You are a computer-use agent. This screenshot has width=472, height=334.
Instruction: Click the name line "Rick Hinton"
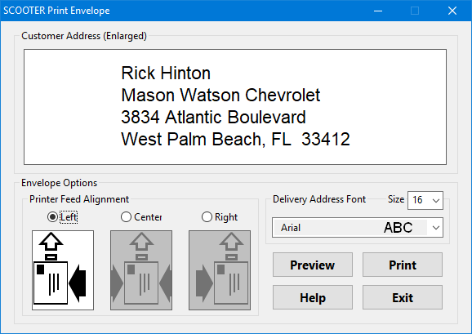[x=166, y=73]
